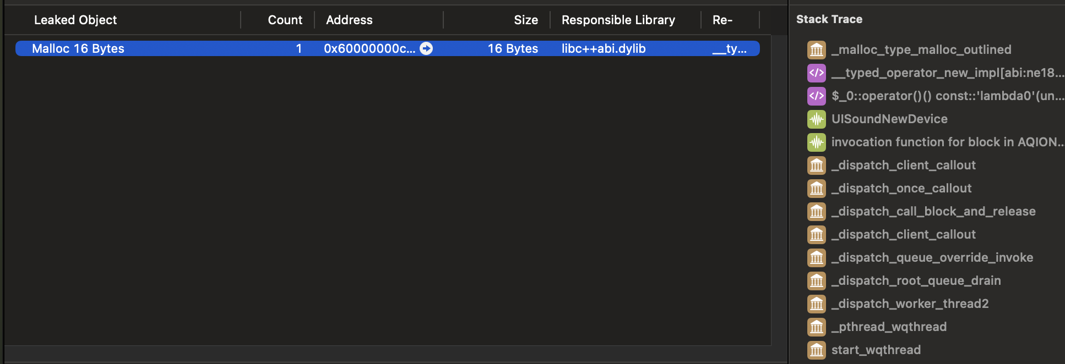Select the _dispatch_queue_override_invoke stack frame
The width and height of the screenshot is (1065, 364).
pyautogui.click(x=932, y=257)
